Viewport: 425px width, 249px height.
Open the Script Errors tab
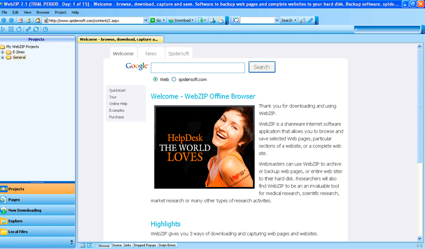tap(167, 245)
